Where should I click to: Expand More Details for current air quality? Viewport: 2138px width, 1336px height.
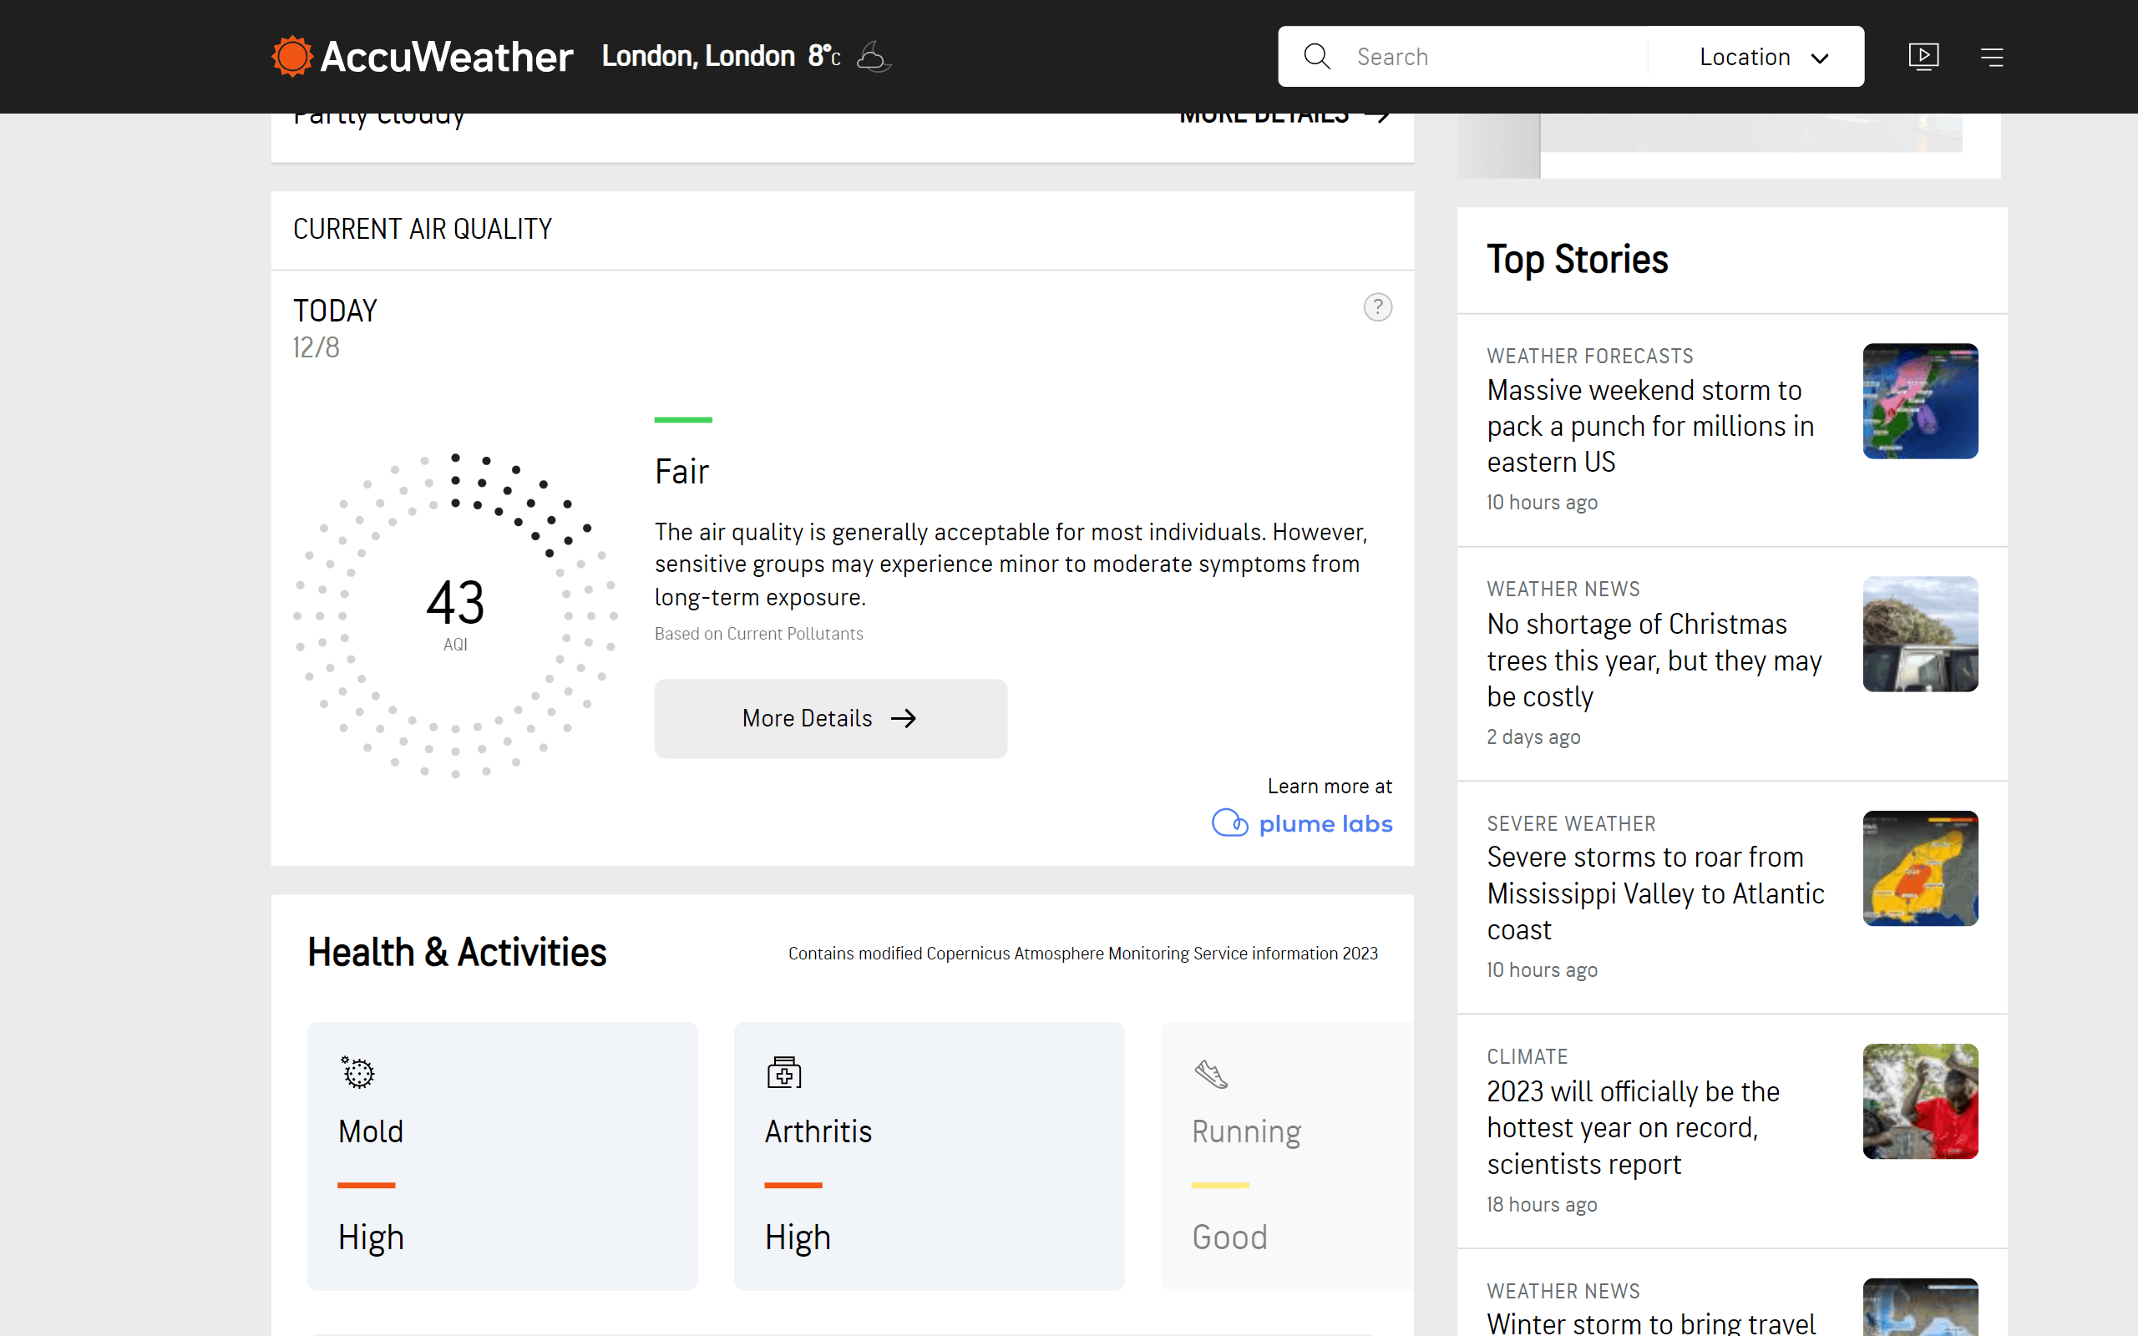tap(829, 719)
